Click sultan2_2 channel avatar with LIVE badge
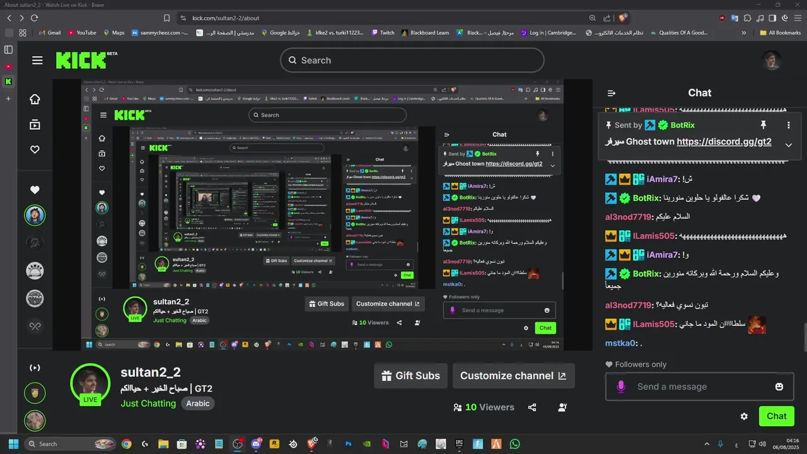This screenshot has width=807, height=454. (x=91, y=384)
